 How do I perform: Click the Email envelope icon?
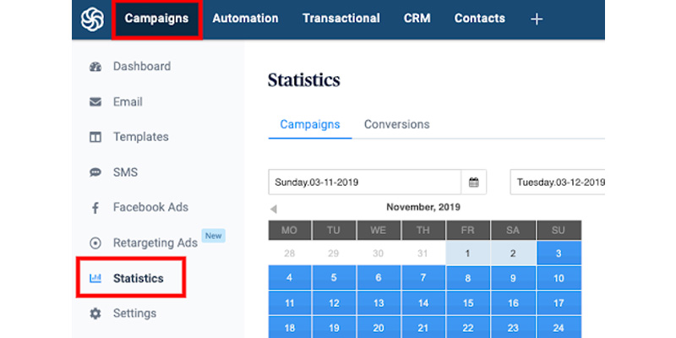pos(95,102)
